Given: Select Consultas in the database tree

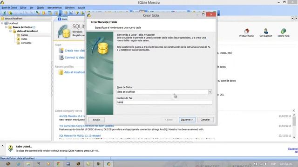Looking at the screenshot, I should pyautogui.click(x=26, y=43).
